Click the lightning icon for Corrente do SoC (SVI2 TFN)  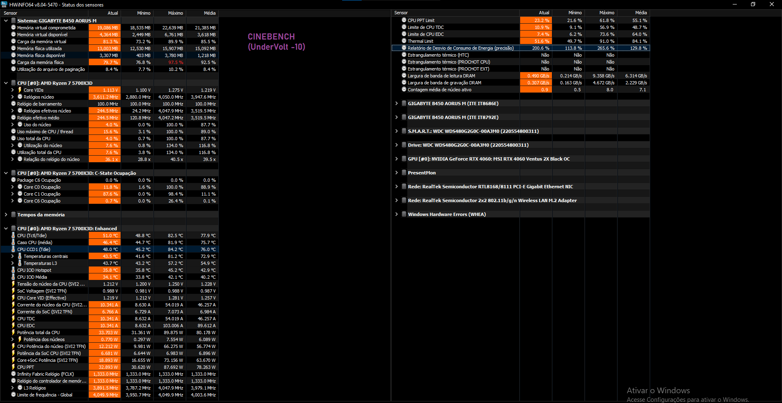click(13, 312)
